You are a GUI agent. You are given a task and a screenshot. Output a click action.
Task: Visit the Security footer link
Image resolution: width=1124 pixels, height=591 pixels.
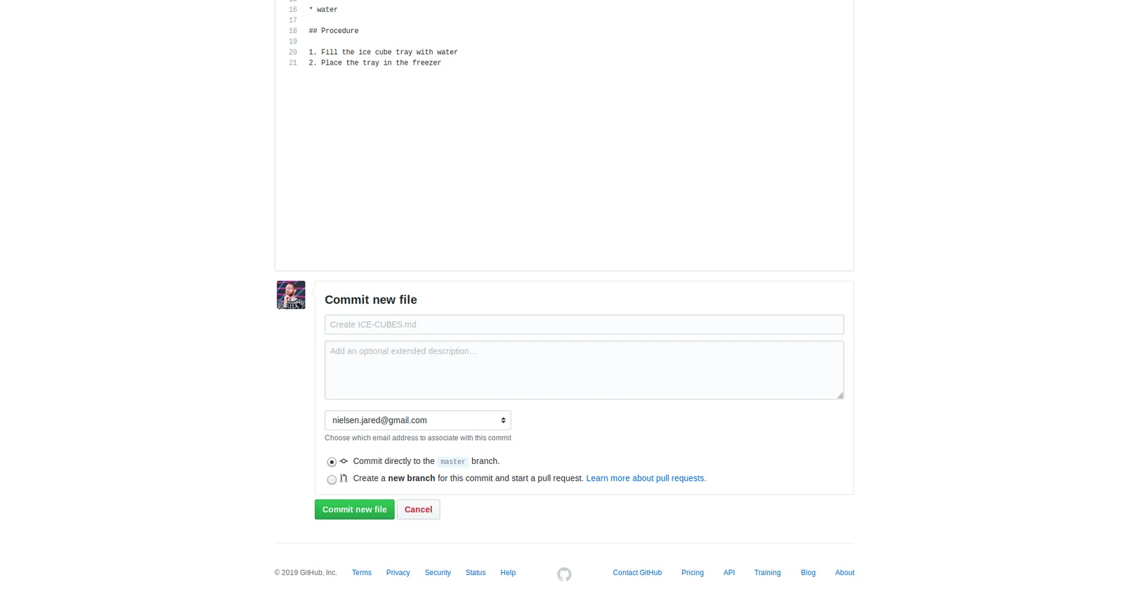tap(437, 573)
